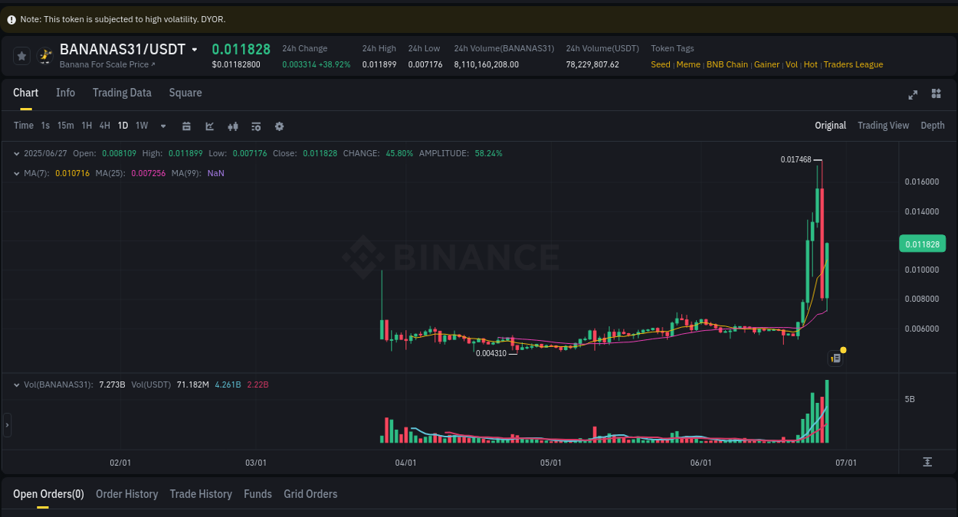Switch the chart interval to 4H
The width and height of the screenshot is (958, 517).
tap(104, 126)
